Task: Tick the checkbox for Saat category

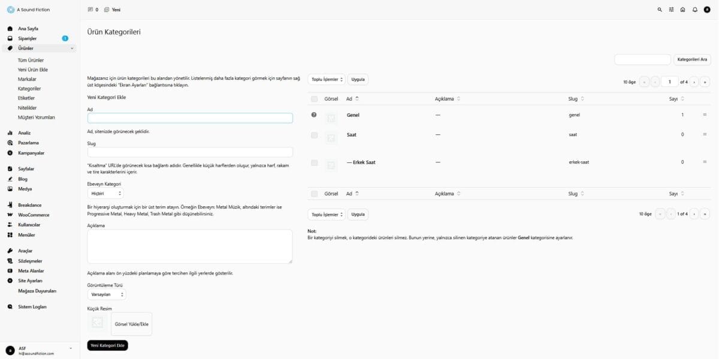Action: coord(314,135)
